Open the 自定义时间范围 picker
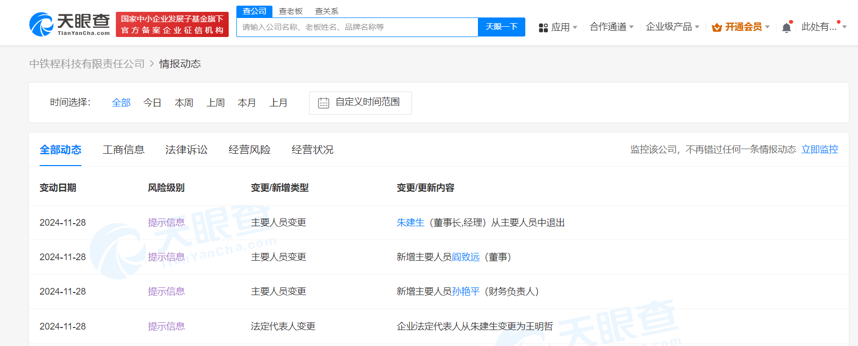The image size is (858, 346). [361, 103]
